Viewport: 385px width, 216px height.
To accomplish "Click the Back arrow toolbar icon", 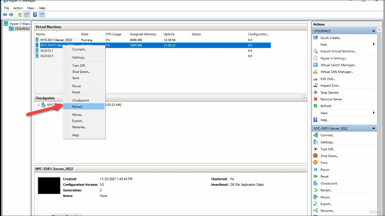I will tap(5, 15).
